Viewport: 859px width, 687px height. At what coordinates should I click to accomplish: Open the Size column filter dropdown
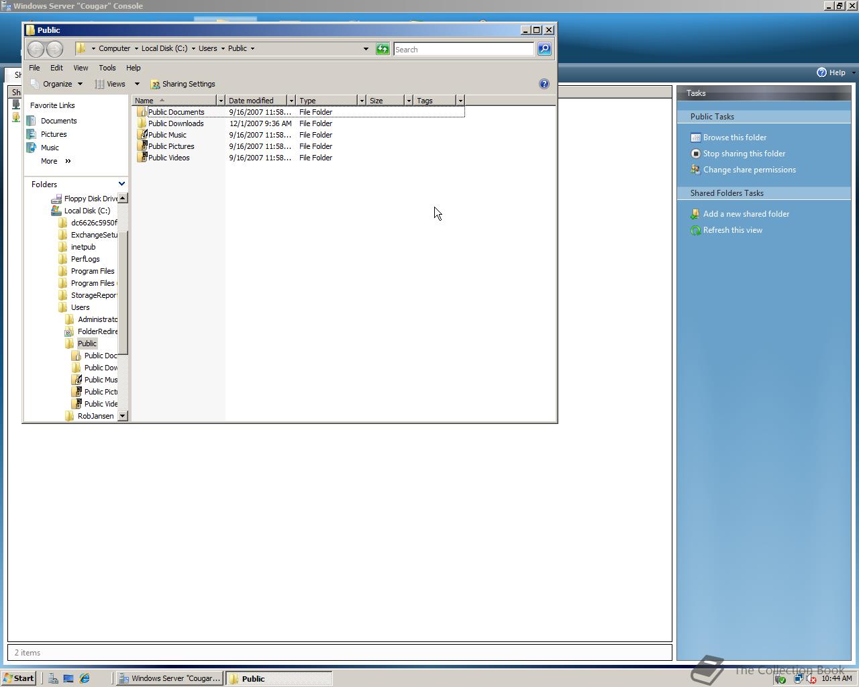click(409, 101)
